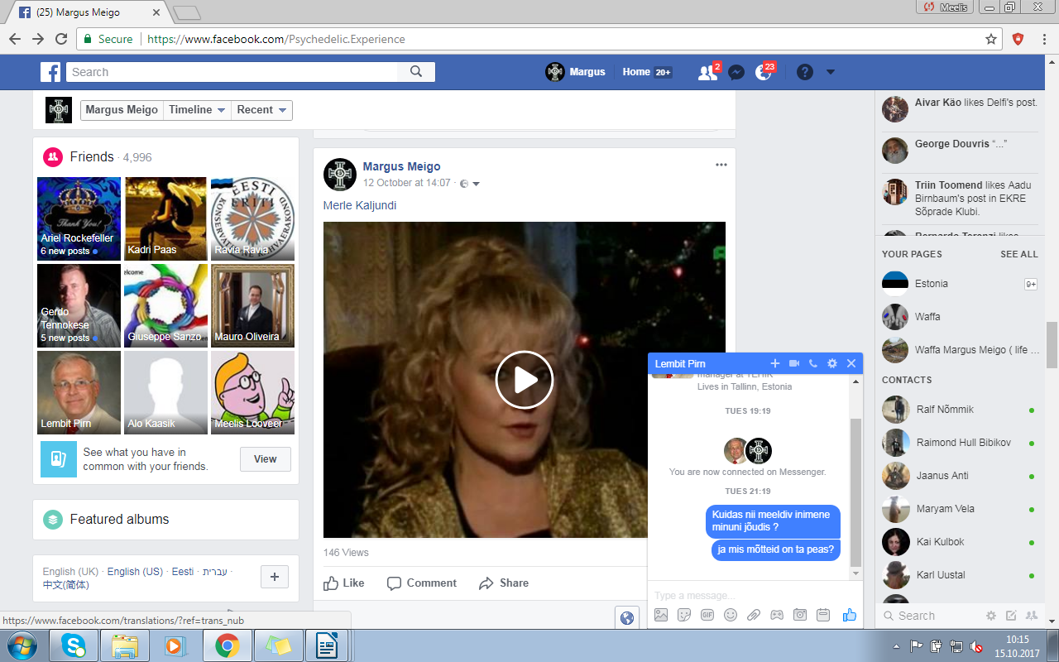Open chat with Maryam Vela

[958, 509]
